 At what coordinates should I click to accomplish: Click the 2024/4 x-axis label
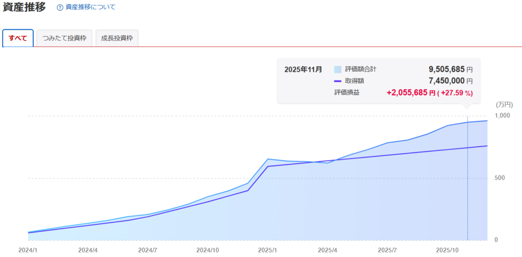[x=88, y=250]
